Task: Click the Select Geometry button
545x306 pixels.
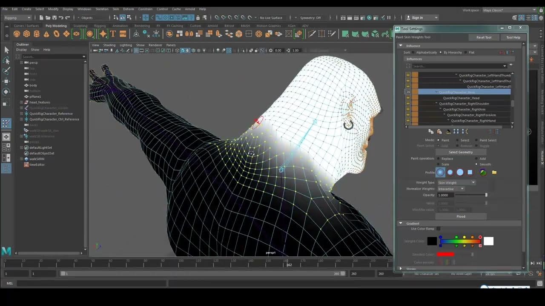Action: click(x=461, y=152)
